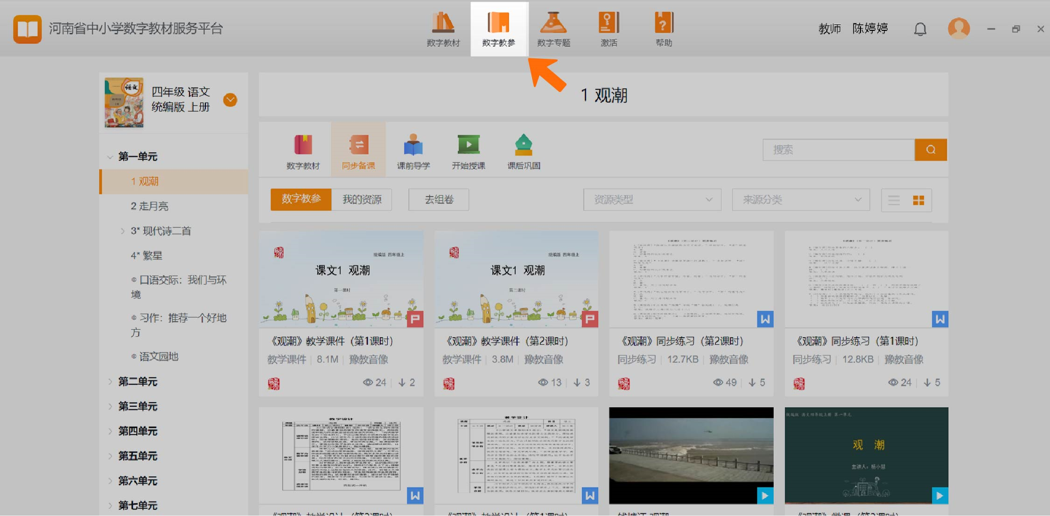
Task: Open 《观潮》教学课件 第2课时 thumbnail
Action: tap(516, 279)
